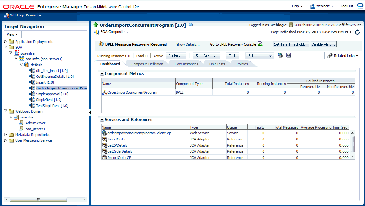Click the information icon next to OrderImportConcurrentProgram title
Screen dimensions: 365x206
click(191, 25)
